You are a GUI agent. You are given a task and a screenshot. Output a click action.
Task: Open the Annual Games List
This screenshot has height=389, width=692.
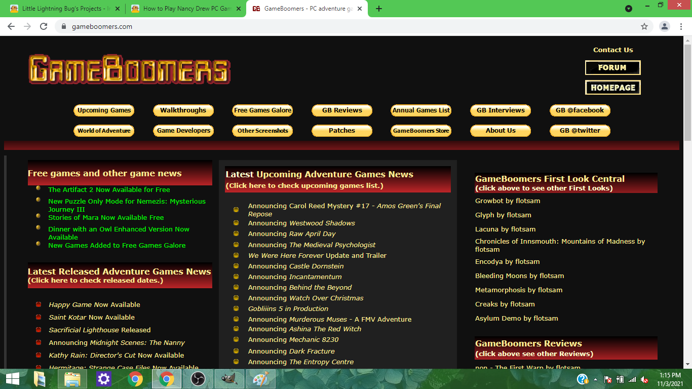(x=421, y=110)
